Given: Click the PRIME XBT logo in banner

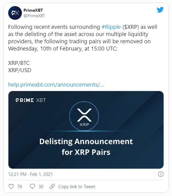Looking at the screenshot, I should (30, 100).
